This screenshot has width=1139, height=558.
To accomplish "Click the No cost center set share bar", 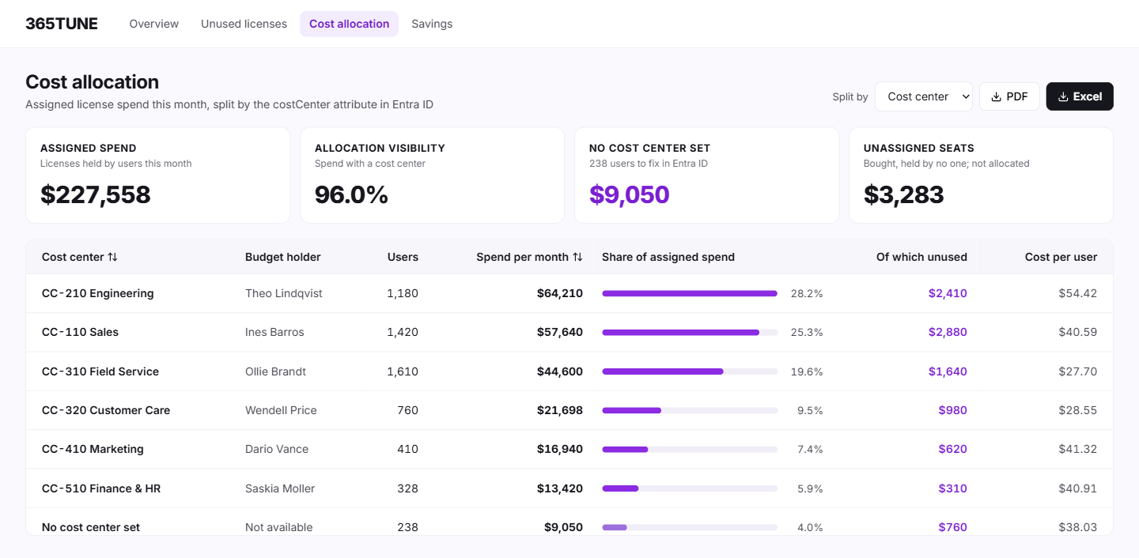I will click(690, 527).
